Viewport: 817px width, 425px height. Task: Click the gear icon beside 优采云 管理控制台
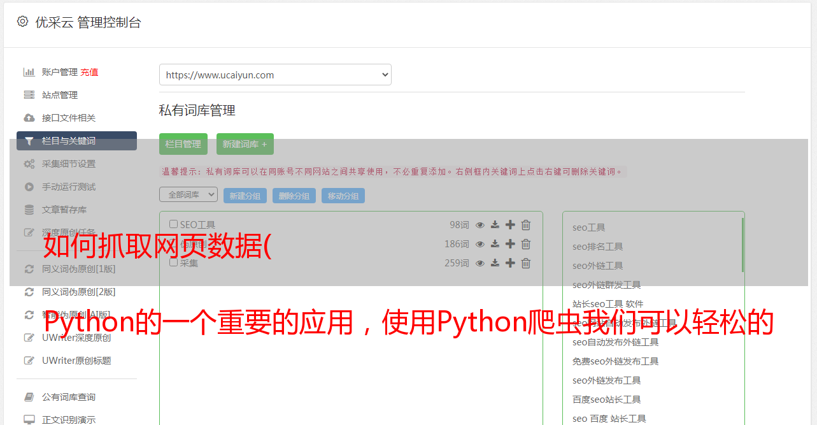22,22
